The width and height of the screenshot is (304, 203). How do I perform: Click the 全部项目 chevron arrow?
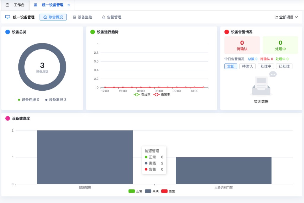tap(296, 17)
